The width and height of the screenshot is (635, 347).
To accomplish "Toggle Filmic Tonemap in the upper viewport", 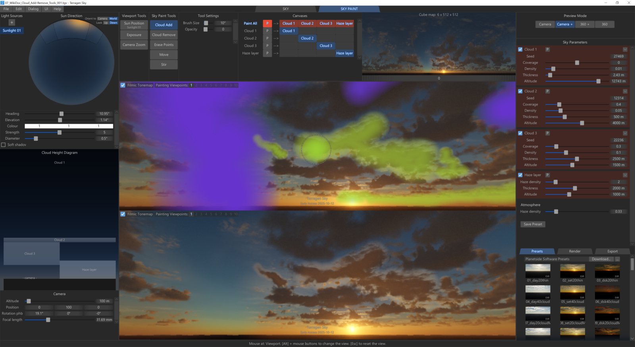I will [123, 85].
